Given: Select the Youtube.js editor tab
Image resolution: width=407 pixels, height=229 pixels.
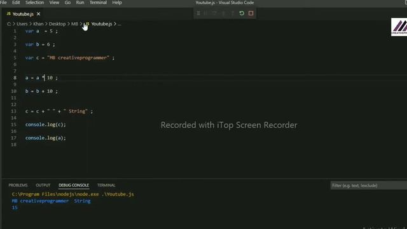Looking at the screenshot, I should pyautogui.click(x=24, y=14).
